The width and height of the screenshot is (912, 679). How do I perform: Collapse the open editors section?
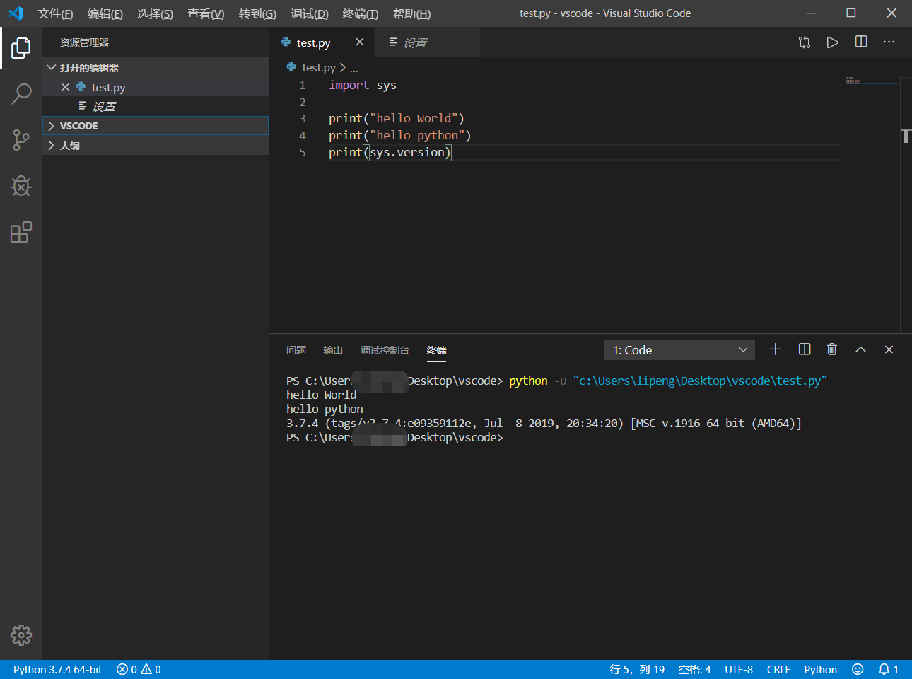click(x=88, y=68)
